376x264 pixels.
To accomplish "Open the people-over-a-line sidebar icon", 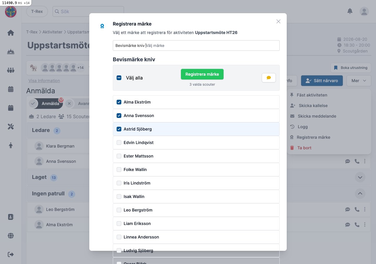I will point(11,52).
